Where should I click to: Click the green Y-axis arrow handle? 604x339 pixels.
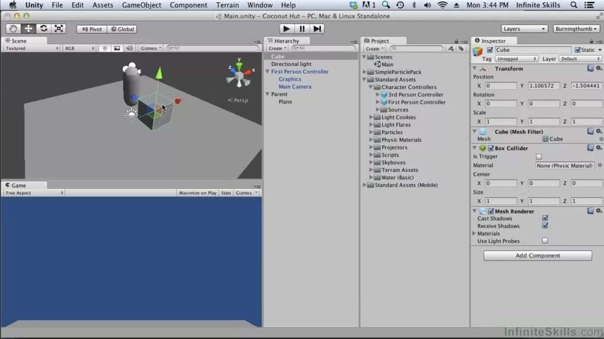click(159, 74)
